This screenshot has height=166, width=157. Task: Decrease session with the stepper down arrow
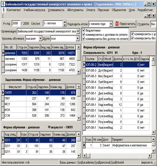(65, 25)
